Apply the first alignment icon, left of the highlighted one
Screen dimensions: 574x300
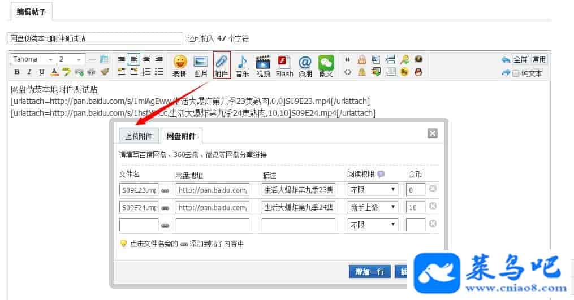pyautogui.click(x=122, y=59)
